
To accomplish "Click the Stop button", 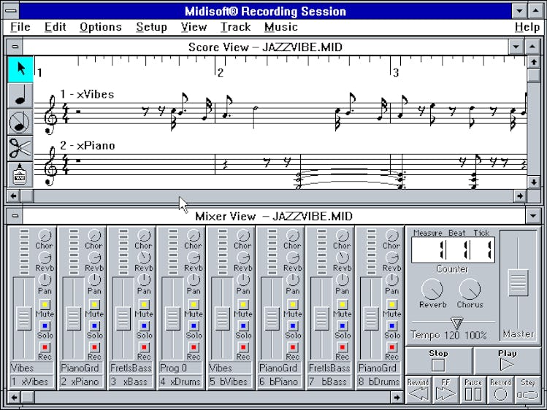I will point(438,361).
